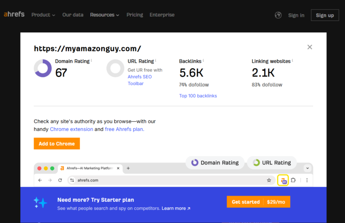Click the puzzle-piece extensions icon

293,180
